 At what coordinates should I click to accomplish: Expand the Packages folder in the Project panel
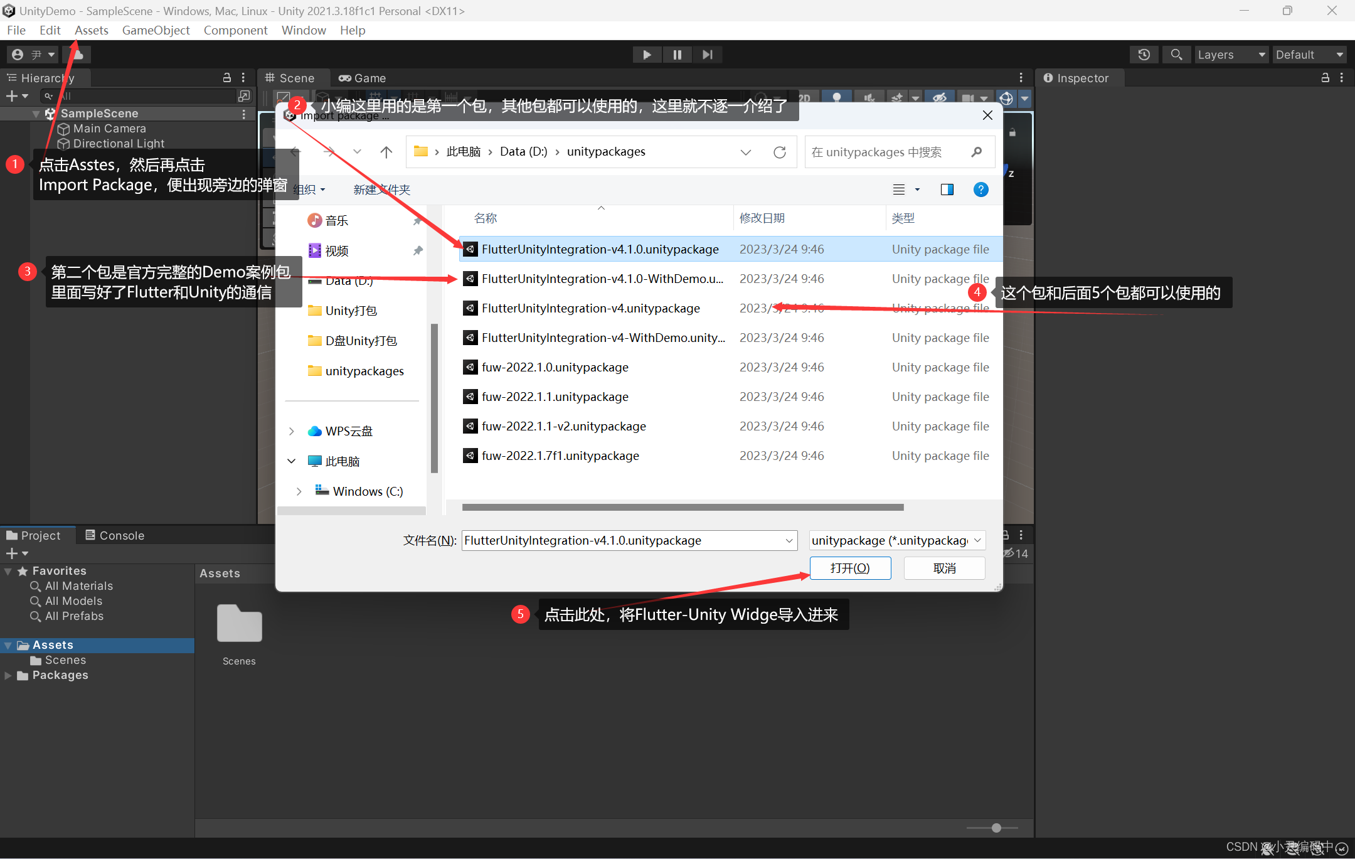8,675
